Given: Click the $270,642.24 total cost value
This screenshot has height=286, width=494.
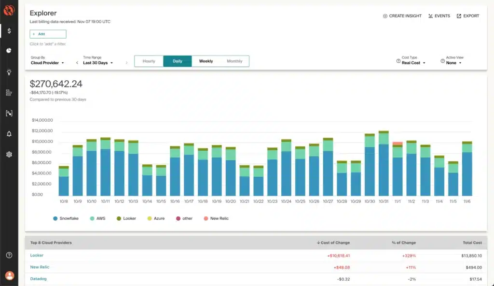Looking at the screenshot, I should (x=56, y=84).
